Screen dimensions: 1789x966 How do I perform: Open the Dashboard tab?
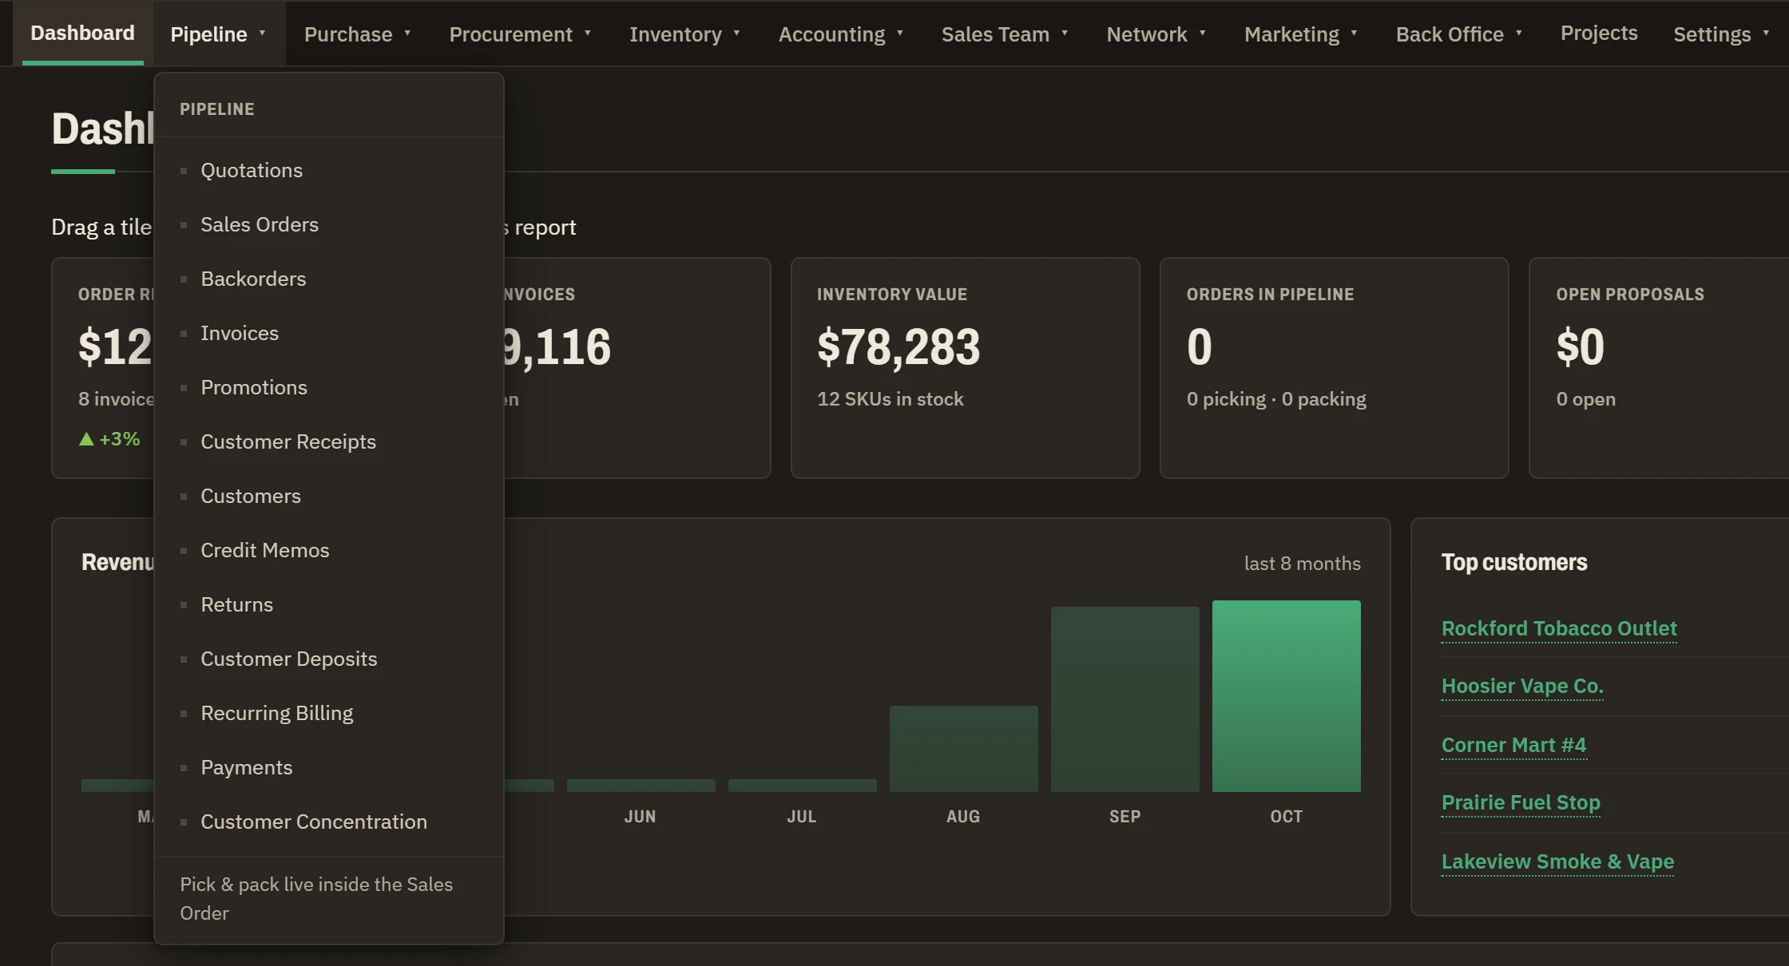click(x=82, y=33)
